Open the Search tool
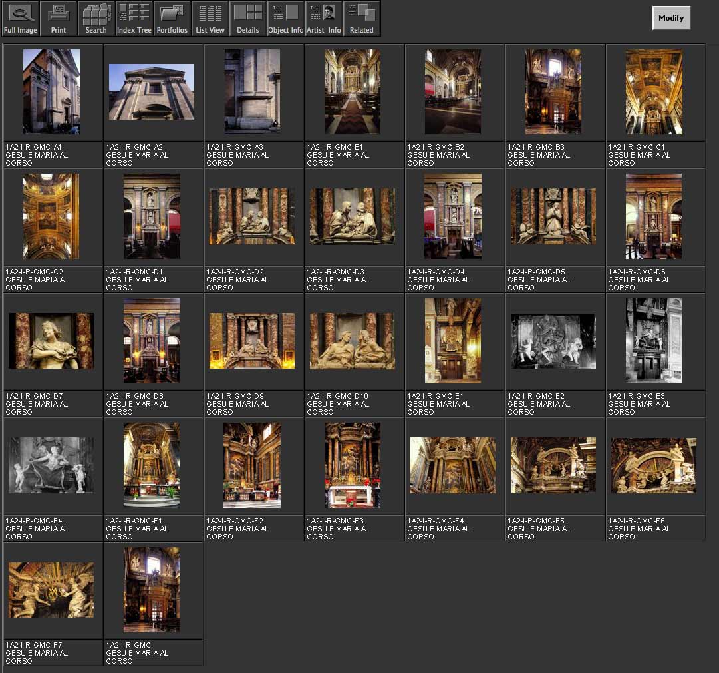 [x=96, y=19]
